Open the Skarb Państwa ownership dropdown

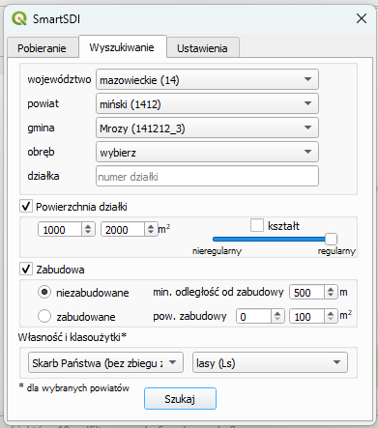tap(105, 362)
